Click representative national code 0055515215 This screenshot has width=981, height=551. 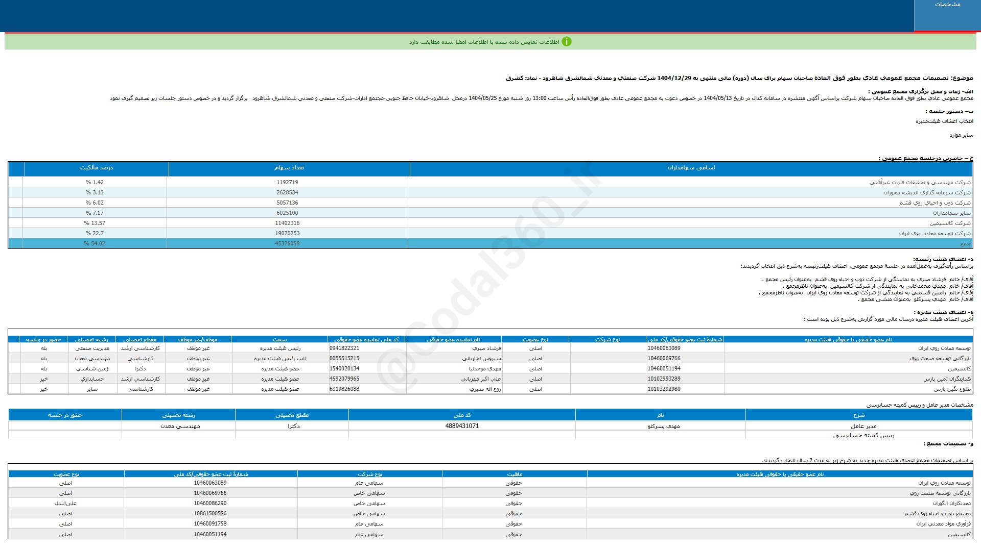pyautogui.click(x=344, y=358)
